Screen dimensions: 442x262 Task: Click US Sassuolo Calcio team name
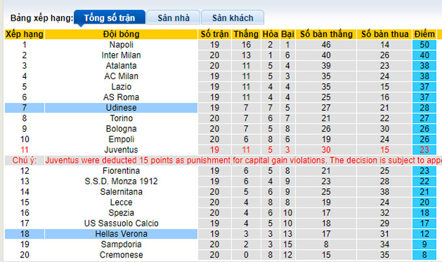(122, 223)
